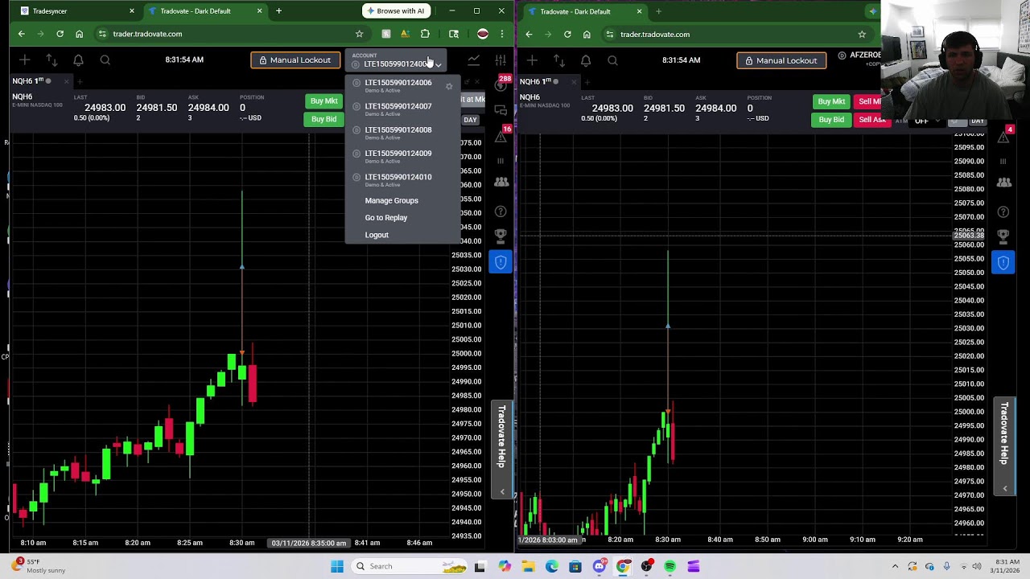Click blue shield icon in left window sidebar
Viewport: 1030px width, 579px height.
[x=501, y=262]
